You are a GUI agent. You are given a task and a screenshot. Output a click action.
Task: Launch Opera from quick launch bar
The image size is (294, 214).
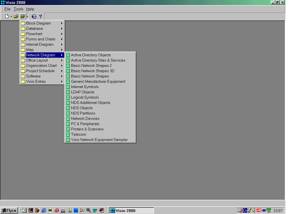click(x=57, y=210)
